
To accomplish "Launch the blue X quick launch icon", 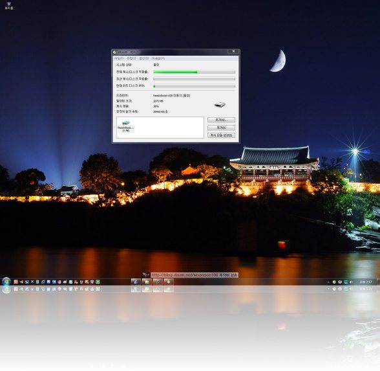I will pos(32,282).
